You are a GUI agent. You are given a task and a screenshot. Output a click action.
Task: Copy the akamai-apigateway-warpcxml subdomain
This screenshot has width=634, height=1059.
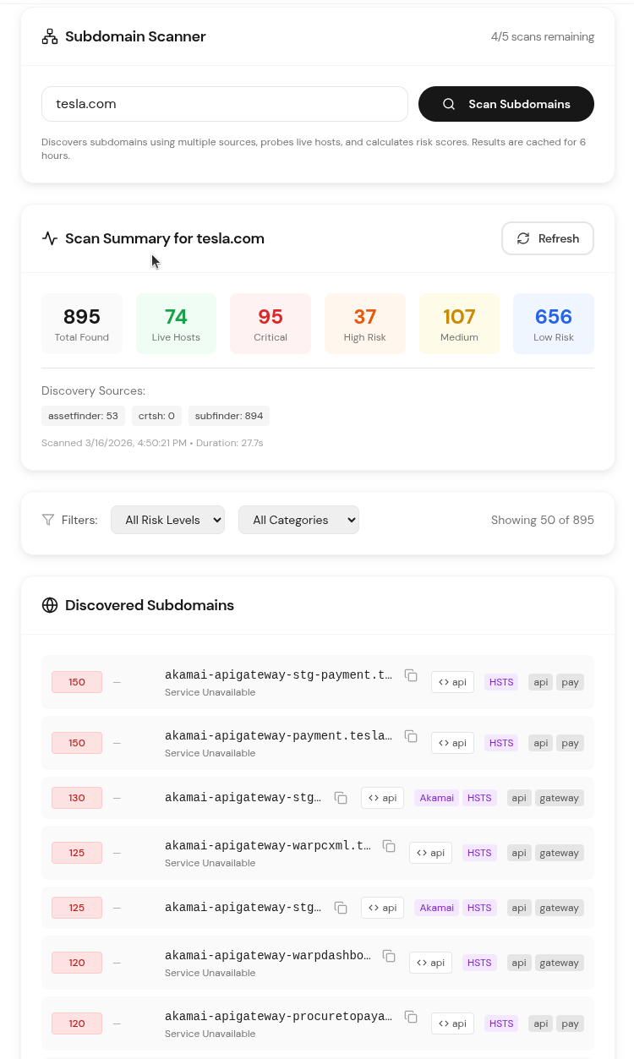pyautogui.click(x=389, y=846)
